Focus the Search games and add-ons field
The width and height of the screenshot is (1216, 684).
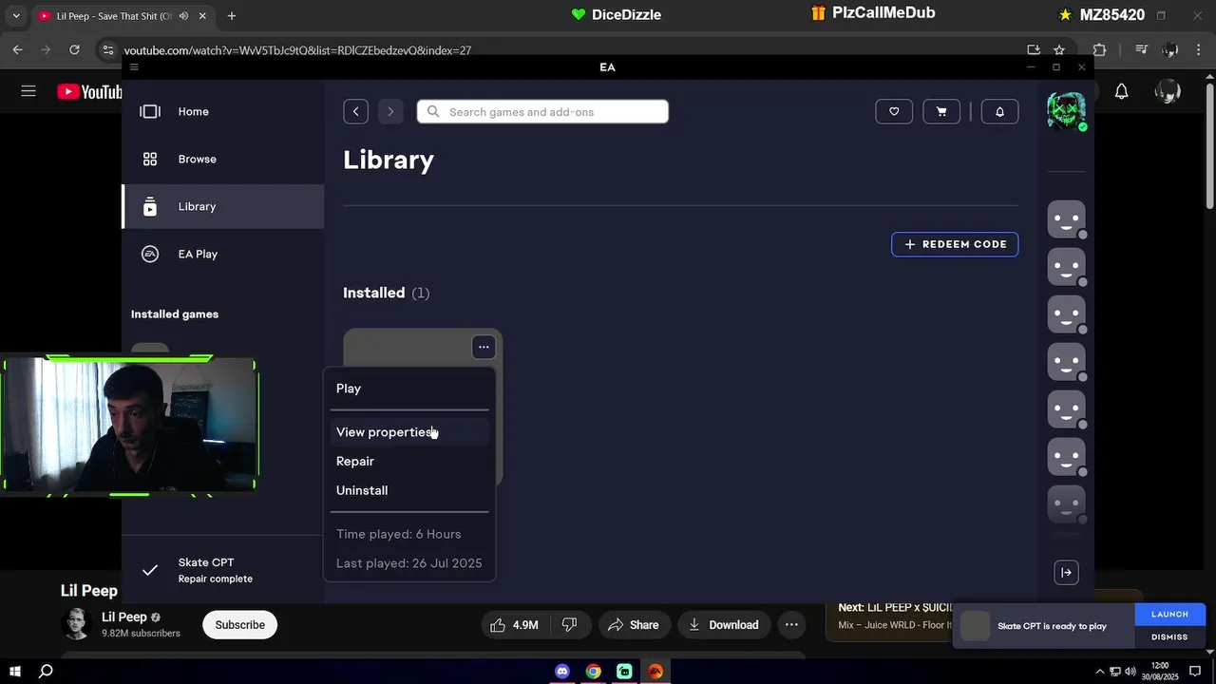[542, 112]
